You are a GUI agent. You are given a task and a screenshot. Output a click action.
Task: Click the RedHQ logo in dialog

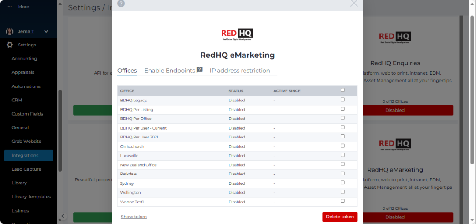point(237,34)
